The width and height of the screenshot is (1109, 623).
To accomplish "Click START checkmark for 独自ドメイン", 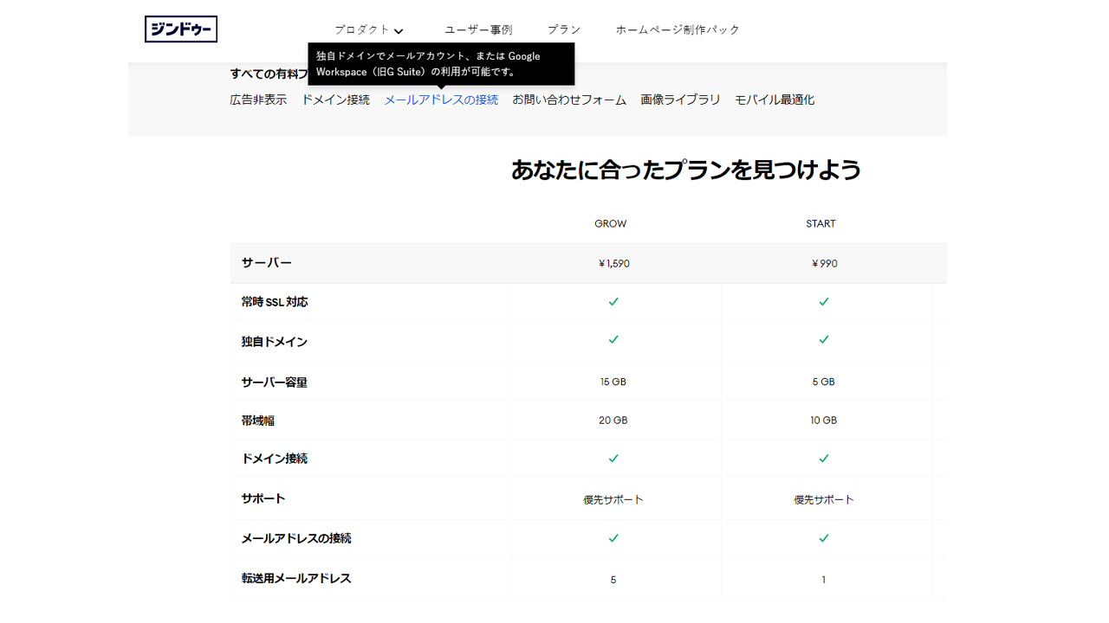I will [x=824, y=339].
